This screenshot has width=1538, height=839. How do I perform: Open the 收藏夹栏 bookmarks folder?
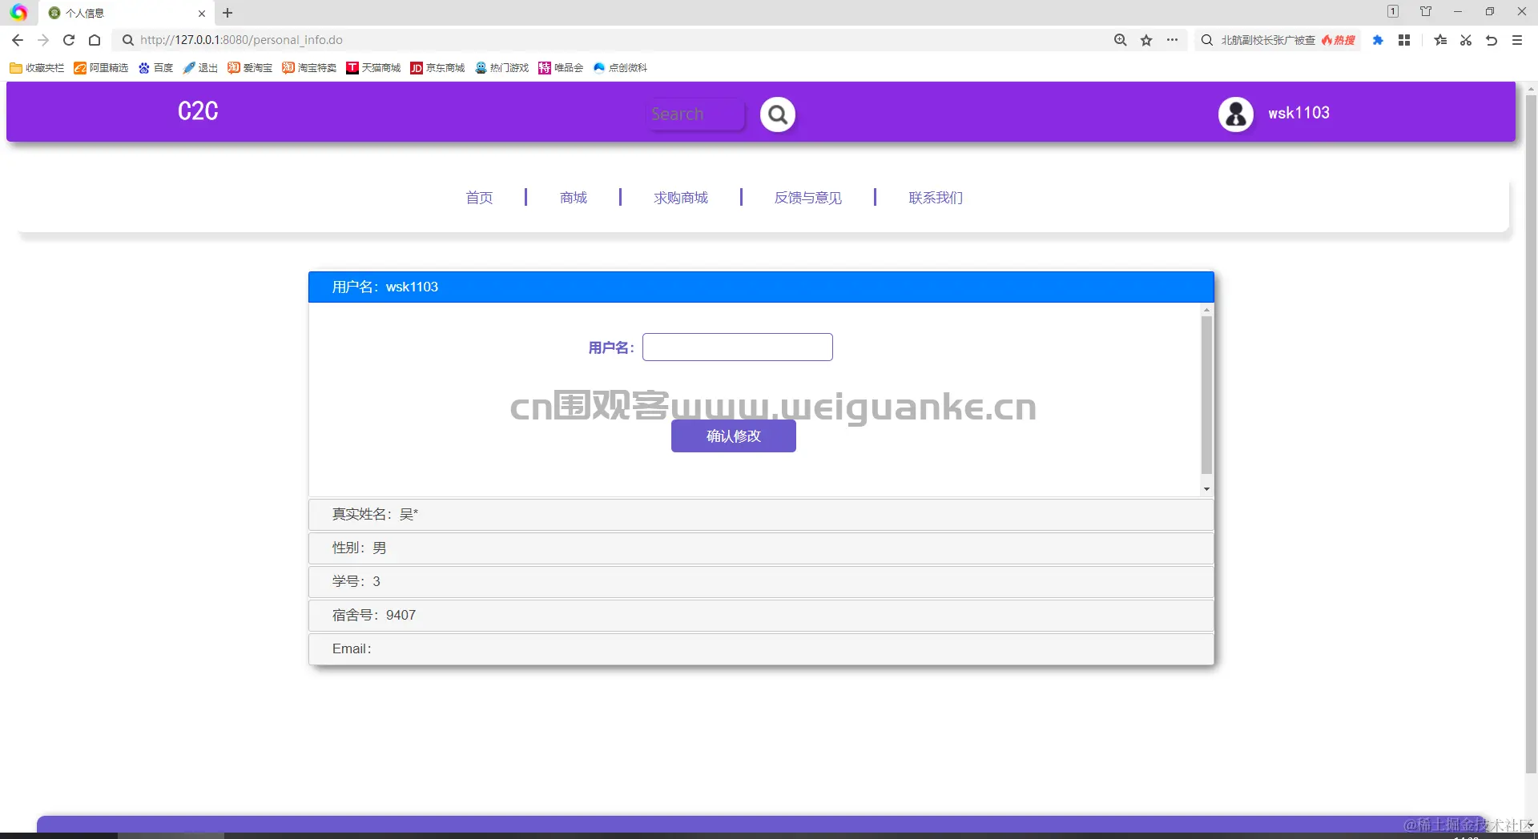click(x=37, y=68)
